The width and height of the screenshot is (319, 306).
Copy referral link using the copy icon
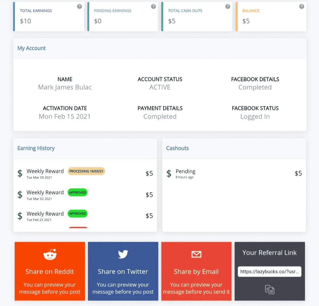click(x=270, y=289)
